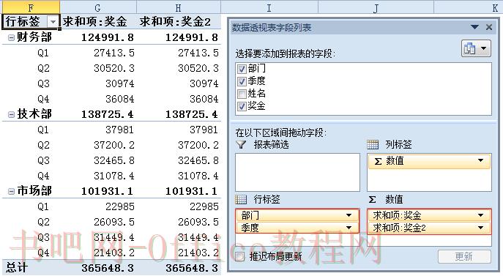The width and height of the screenshot is (503, 276).
Task: Check the 姓名 field checkbox
Action: point(242,94)
